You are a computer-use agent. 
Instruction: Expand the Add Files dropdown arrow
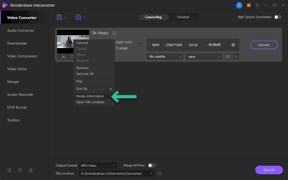point(65,17)
